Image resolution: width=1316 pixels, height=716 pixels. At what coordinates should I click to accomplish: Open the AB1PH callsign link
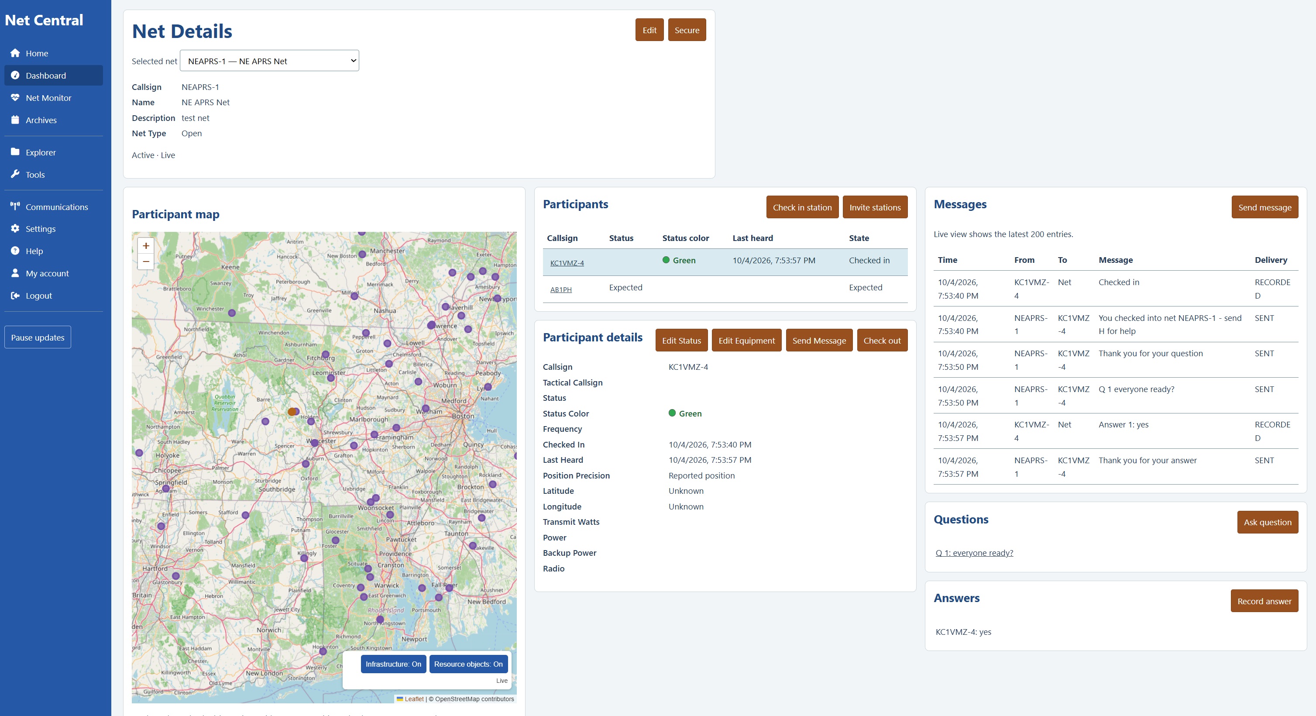pyautogui.click(x=560, y=290)
